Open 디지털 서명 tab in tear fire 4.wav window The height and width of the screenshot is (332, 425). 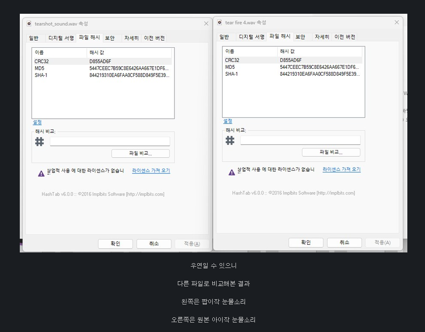251,37
